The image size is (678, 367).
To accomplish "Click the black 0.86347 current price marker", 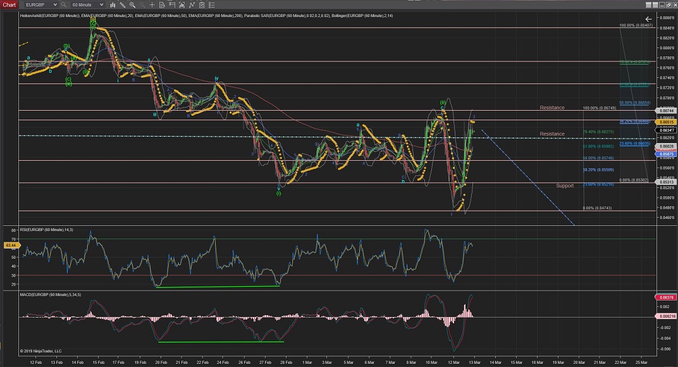I will click(667, 130).
